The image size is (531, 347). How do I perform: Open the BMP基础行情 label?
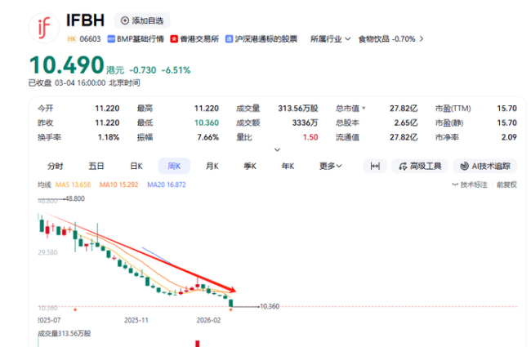[x=141, y=39]
